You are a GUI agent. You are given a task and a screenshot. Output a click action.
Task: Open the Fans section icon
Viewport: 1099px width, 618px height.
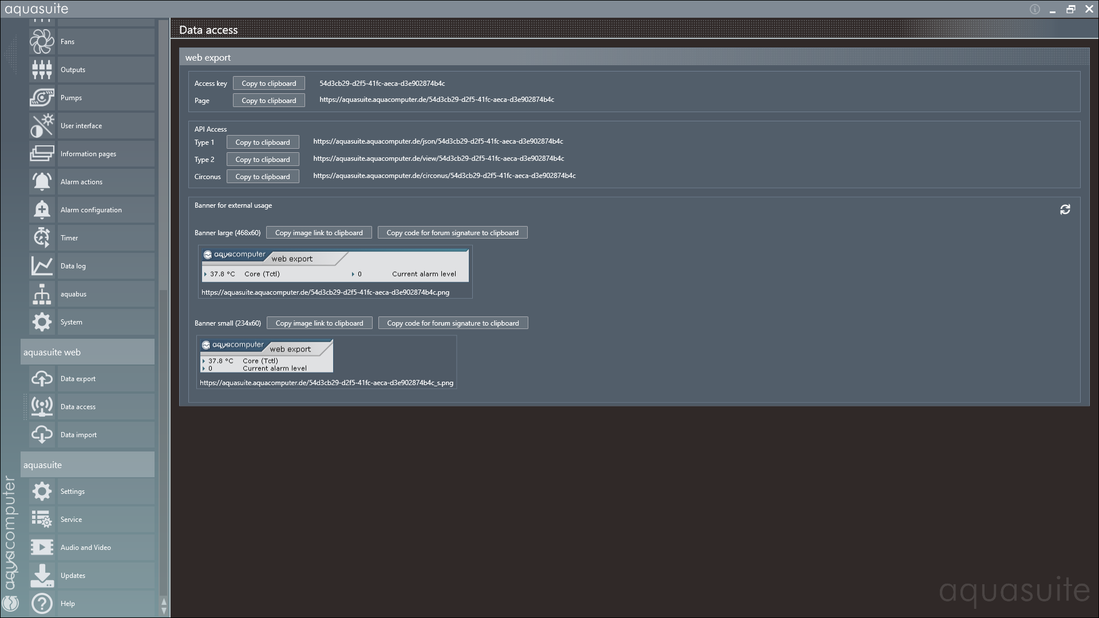pos(42,42)
